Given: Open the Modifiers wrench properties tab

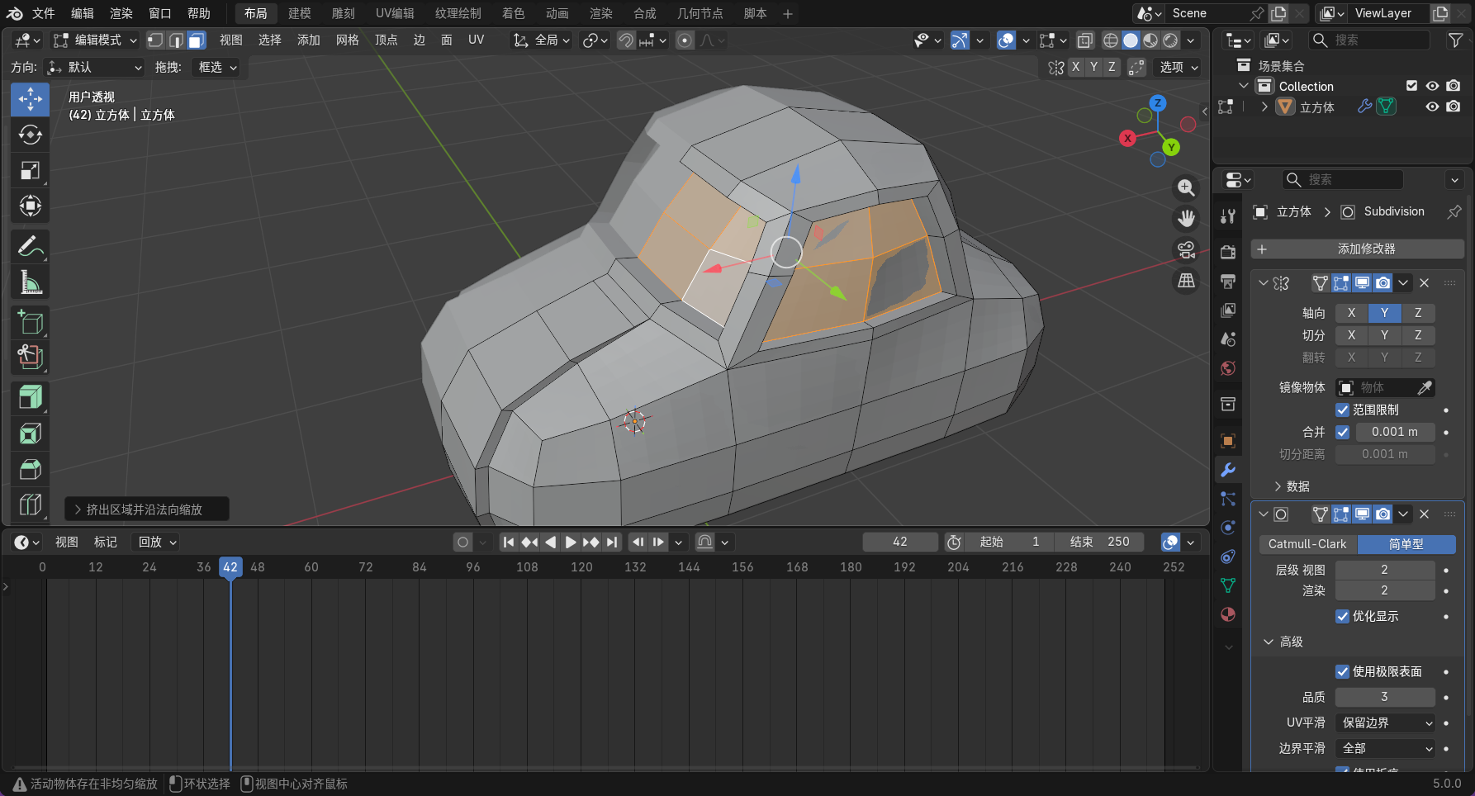Looking at the screenshot, I should click(1228, 470).
